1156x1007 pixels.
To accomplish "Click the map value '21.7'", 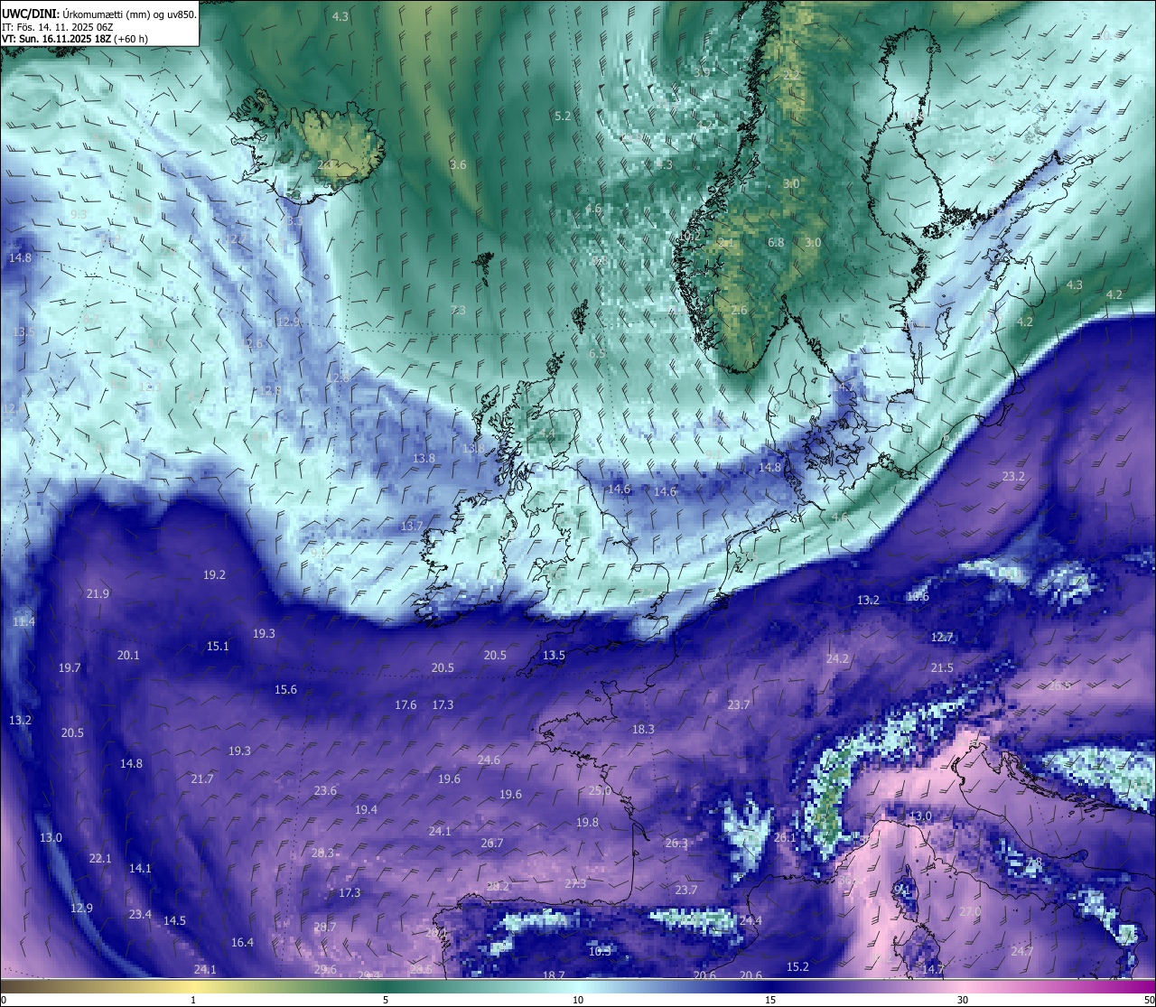I will click(x=202, y=779).
